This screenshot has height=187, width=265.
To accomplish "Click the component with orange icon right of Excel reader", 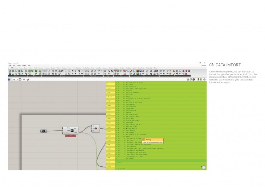I will [x=96, y=128].
